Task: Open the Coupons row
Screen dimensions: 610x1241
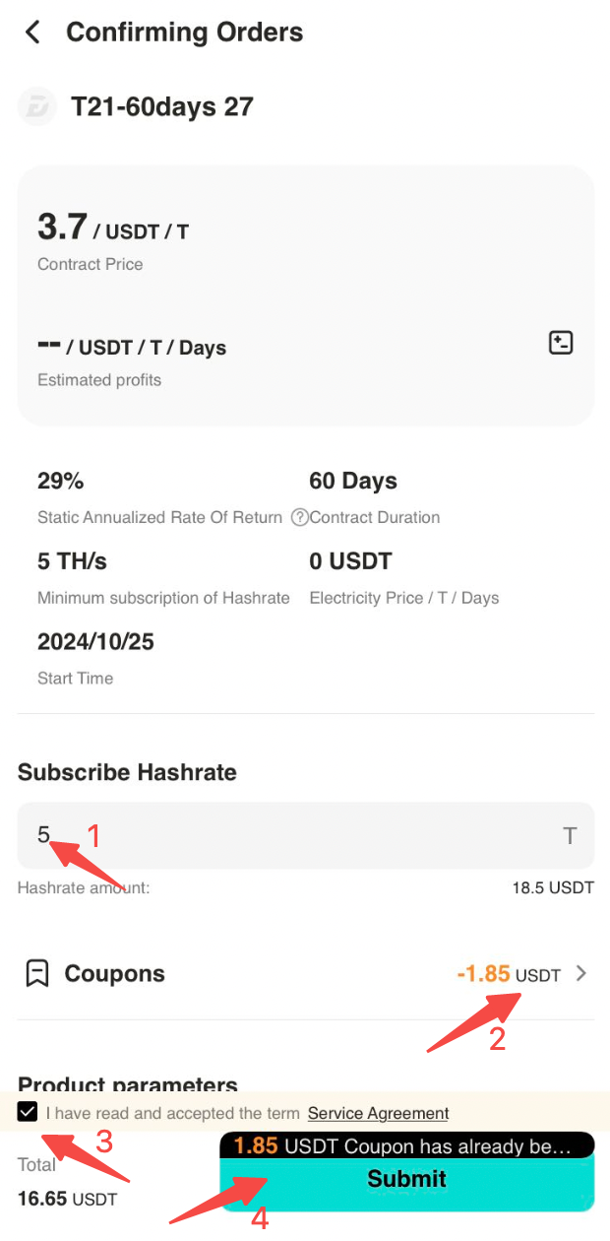Action: (305, 974)
